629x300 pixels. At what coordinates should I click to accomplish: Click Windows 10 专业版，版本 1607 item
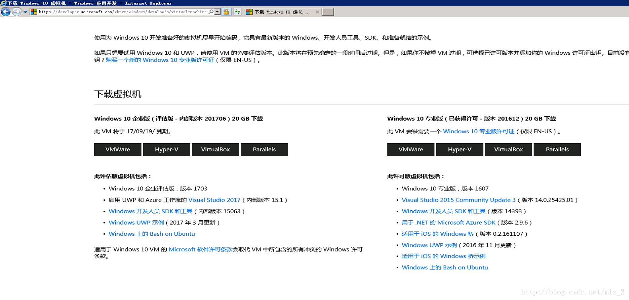click(x=445, y=188)
